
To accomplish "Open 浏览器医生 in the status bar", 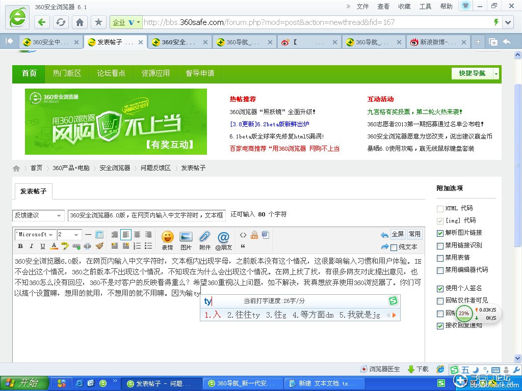I will point(380,369).
